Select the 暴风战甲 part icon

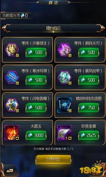click(64, 78)
